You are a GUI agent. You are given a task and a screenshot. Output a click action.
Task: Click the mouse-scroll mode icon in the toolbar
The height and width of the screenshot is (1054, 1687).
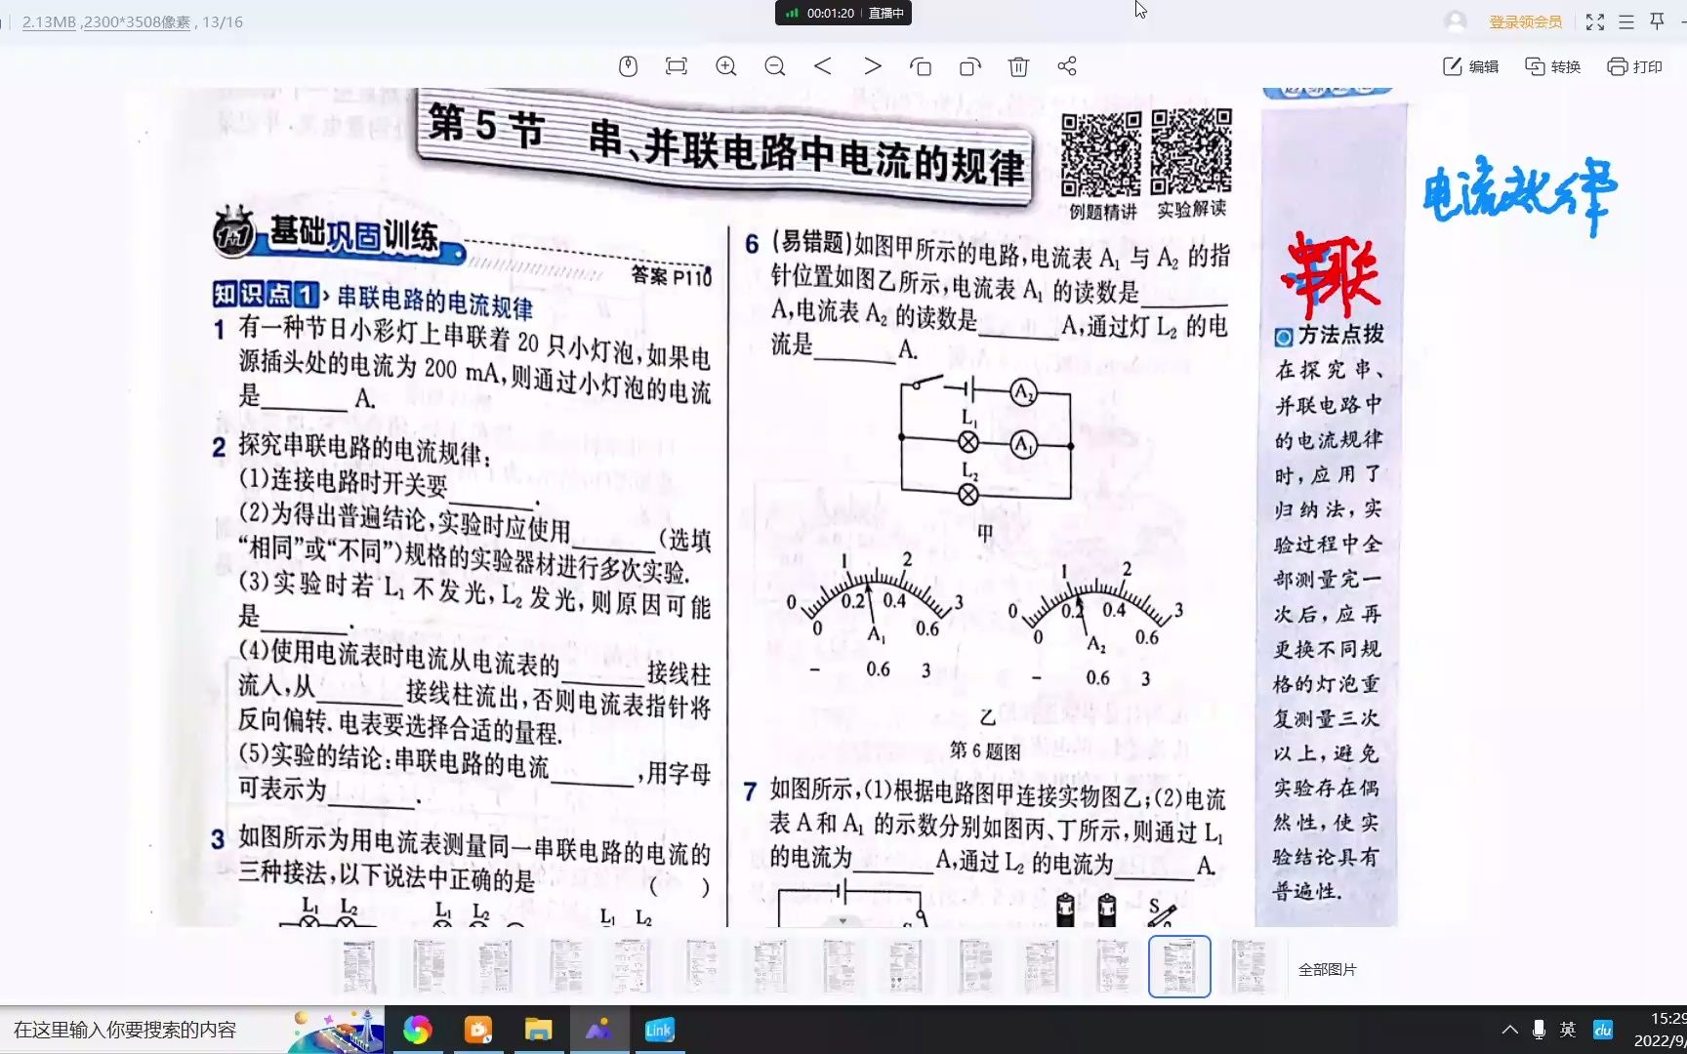tap(628, 66)
